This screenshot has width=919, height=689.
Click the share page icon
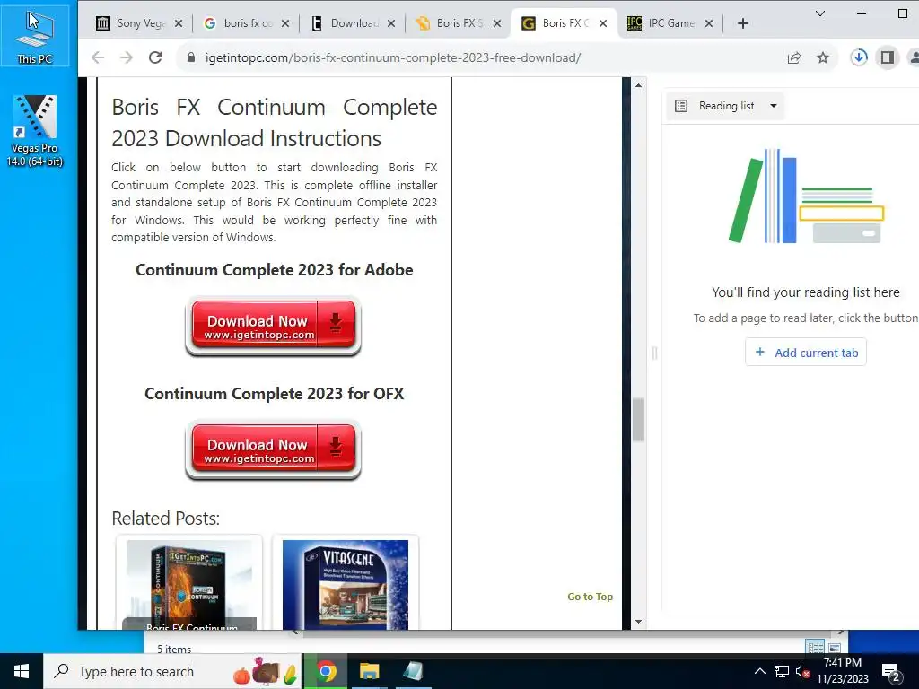pyautogui.click(x=794, y=57)
